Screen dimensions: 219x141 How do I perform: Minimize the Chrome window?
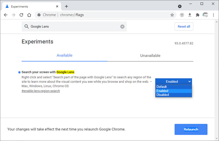[191, 4]
